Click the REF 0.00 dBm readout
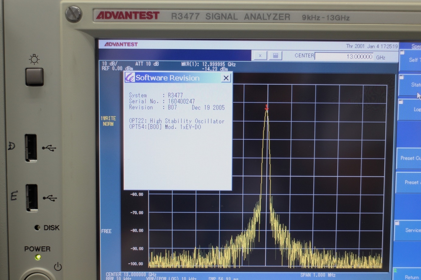Image resolution: width=421 pixels, height=280 pixels. [x=117, y=69]
